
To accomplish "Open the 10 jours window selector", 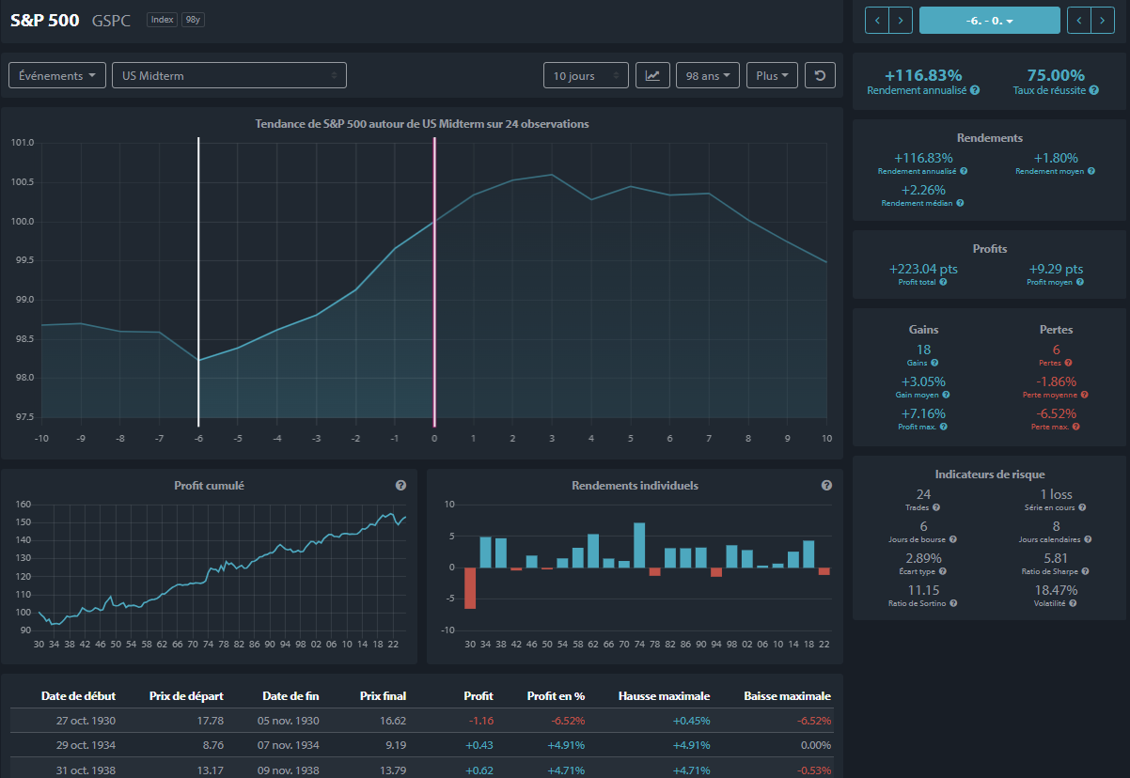I will [x=586, y=75].
